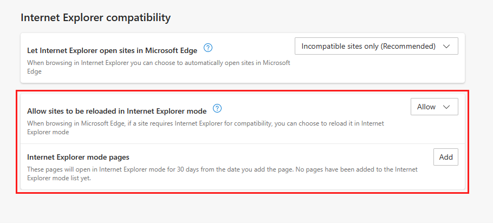493x223 pixels.
Task: Click chevron arrow on the Allow dropdown
Action: tap(446, 107)
